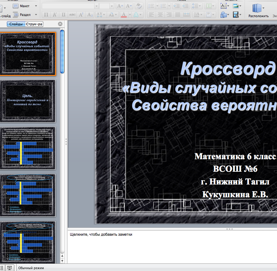Open the line spacing dropdown
The image size is (277, 271).
[196, 6]
